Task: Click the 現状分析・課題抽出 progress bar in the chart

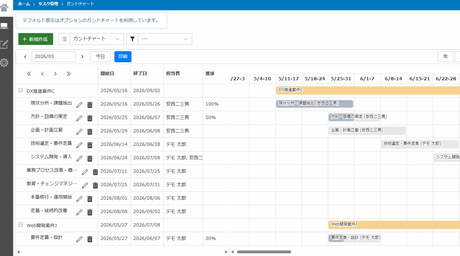Action: (314, 104)
